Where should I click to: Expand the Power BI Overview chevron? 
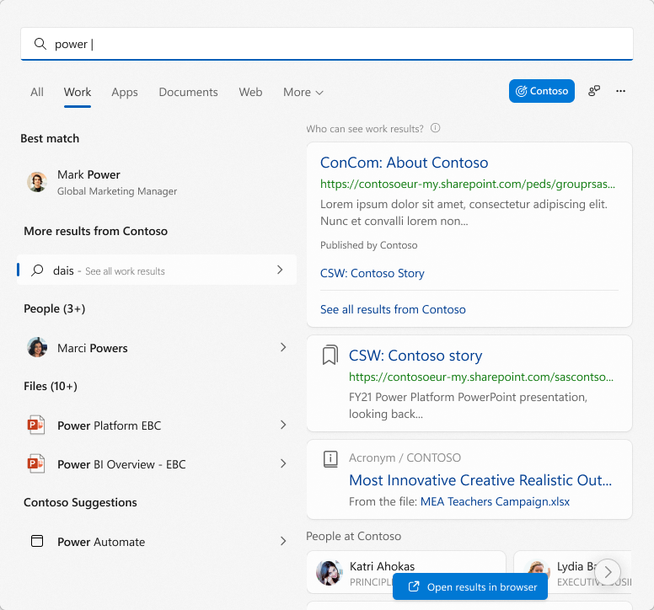pyautogui.click(x=283, y=463)
